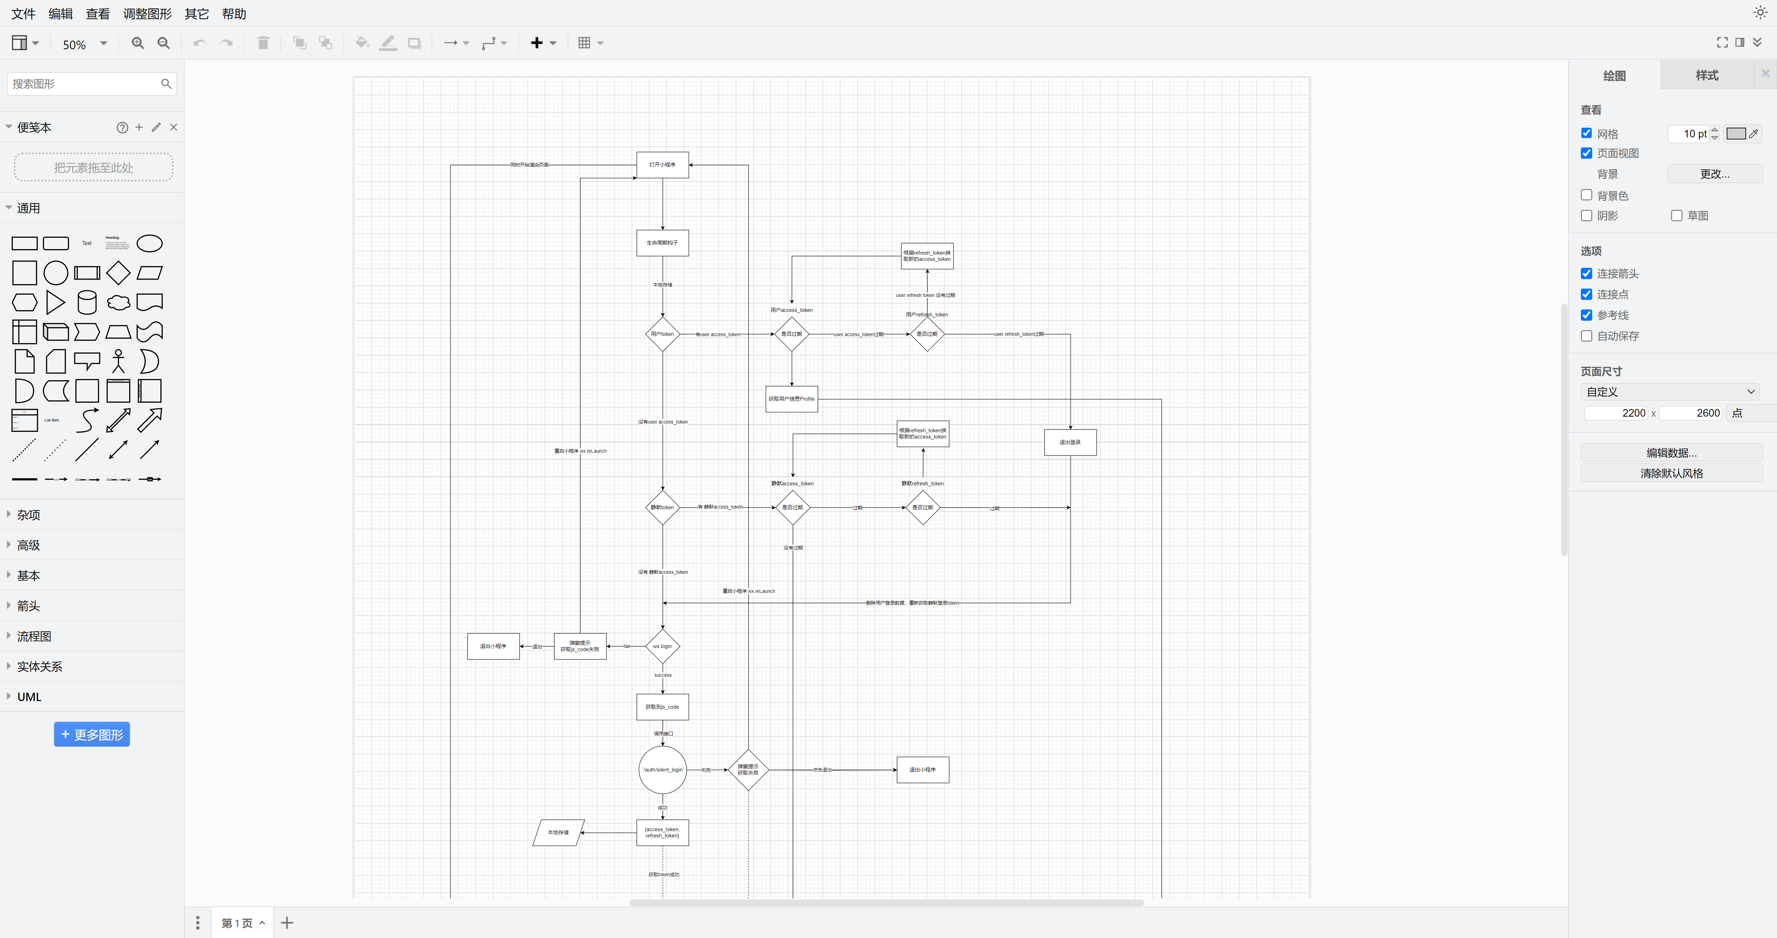Pick the actor stick-figure shape

[x=119, y=361]
